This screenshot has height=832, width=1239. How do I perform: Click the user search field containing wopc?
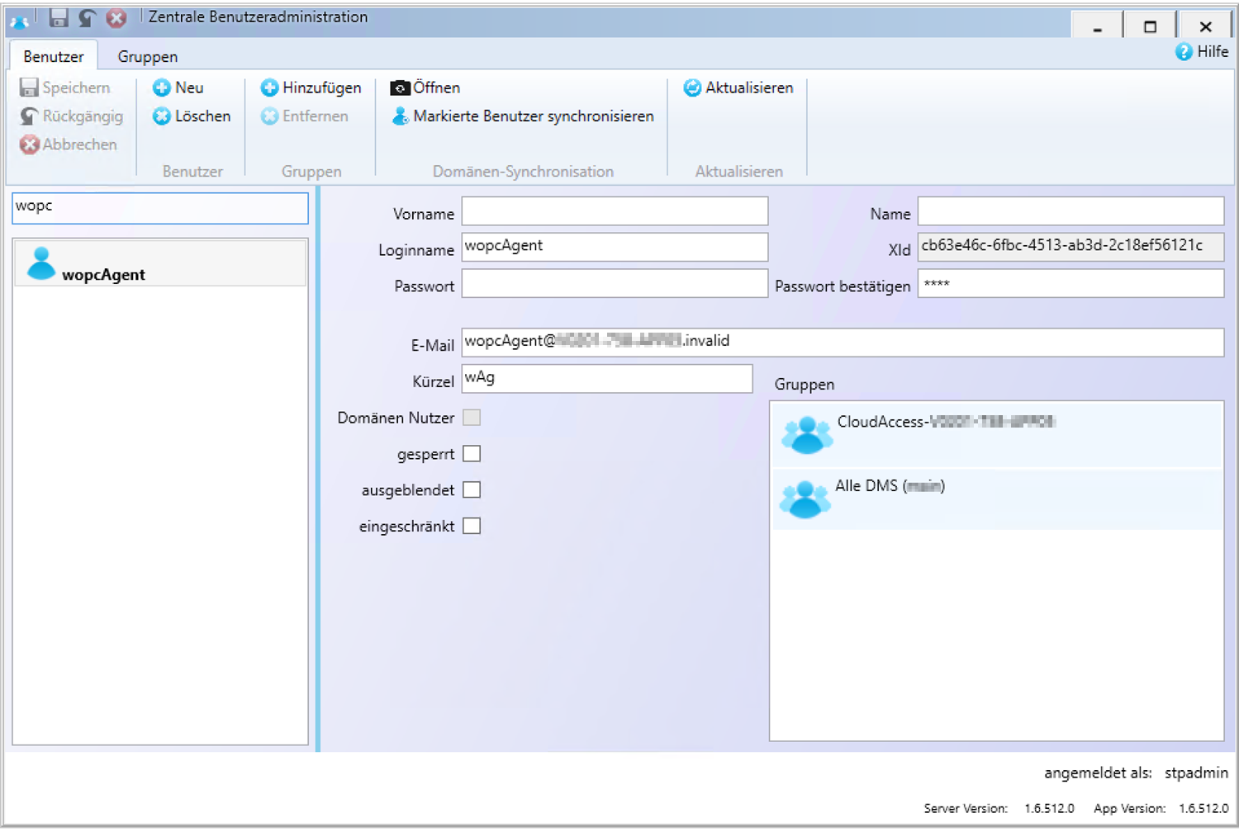160,208
